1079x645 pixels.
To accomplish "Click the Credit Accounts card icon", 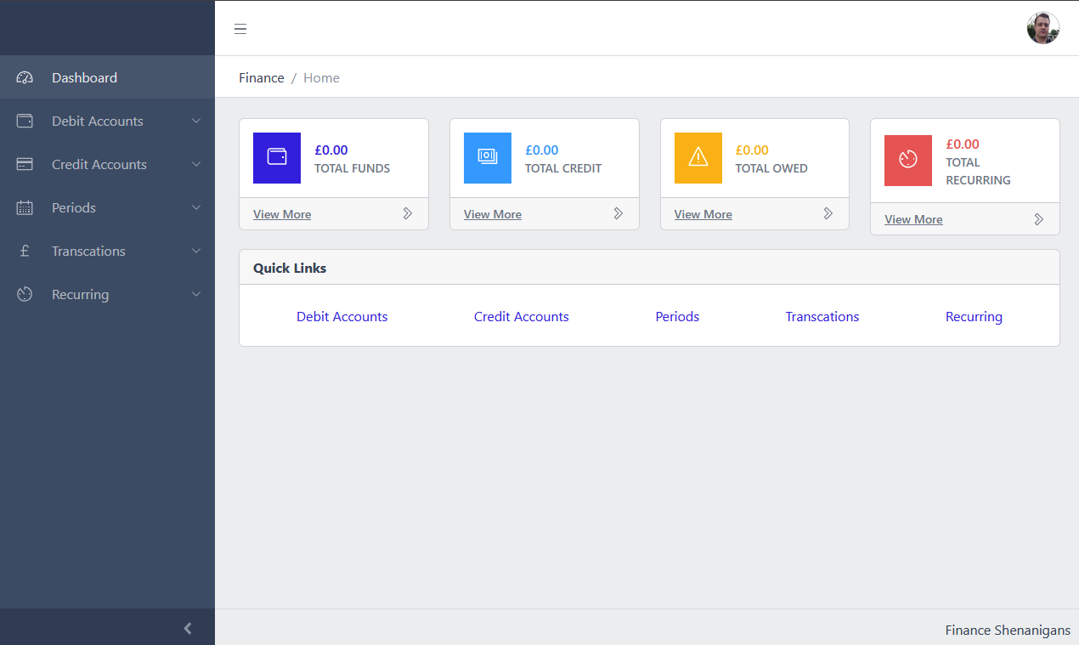I will (24, 164).
